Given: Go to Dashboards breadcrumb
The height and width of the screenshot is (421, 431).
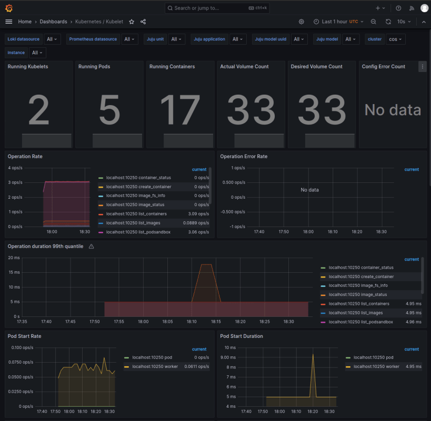Looking at the screenshot, I should click(53, 22).
